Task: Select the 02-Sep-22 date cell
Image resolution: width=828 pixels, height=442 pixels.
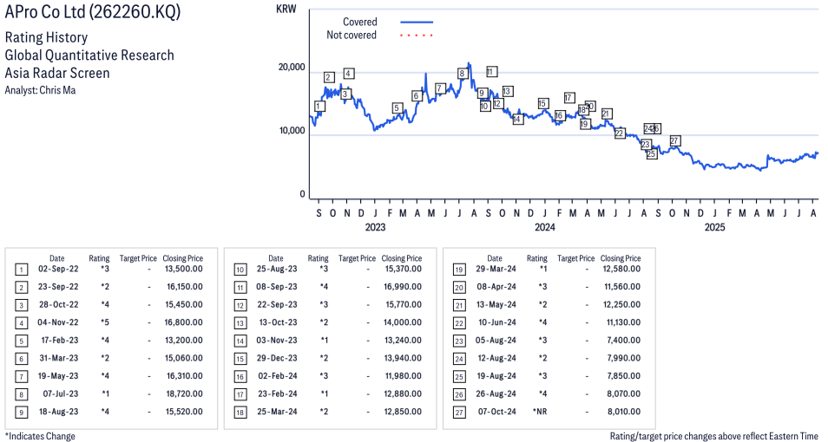Action: (x=58, y=269)
